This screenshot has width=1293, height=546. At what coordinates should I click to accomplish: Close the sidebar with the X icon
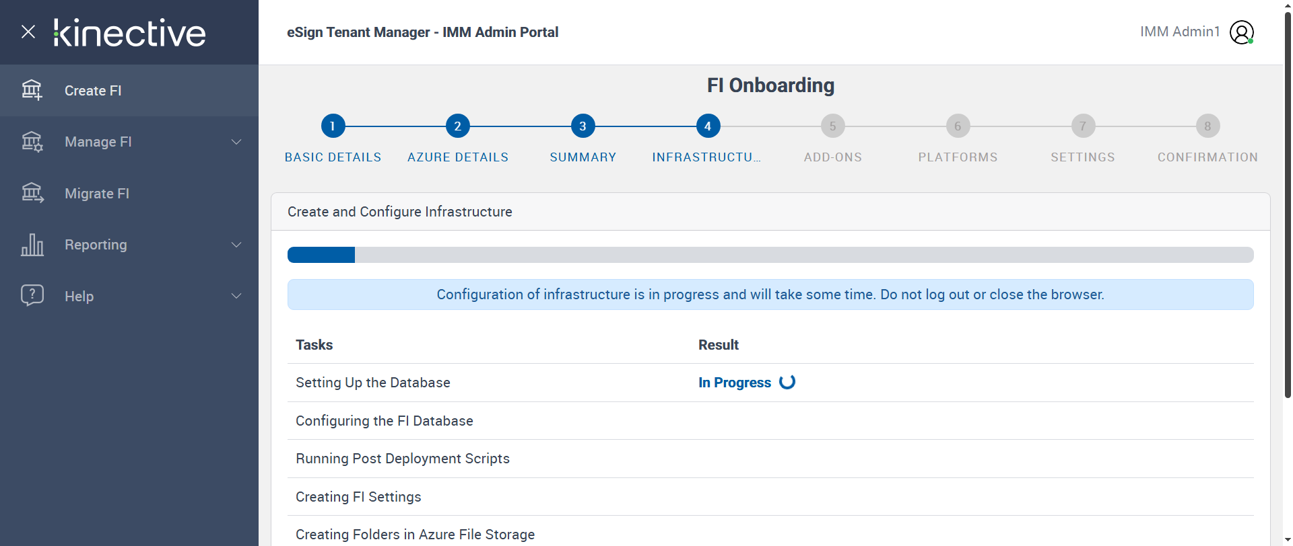click(x=28, y=32)
